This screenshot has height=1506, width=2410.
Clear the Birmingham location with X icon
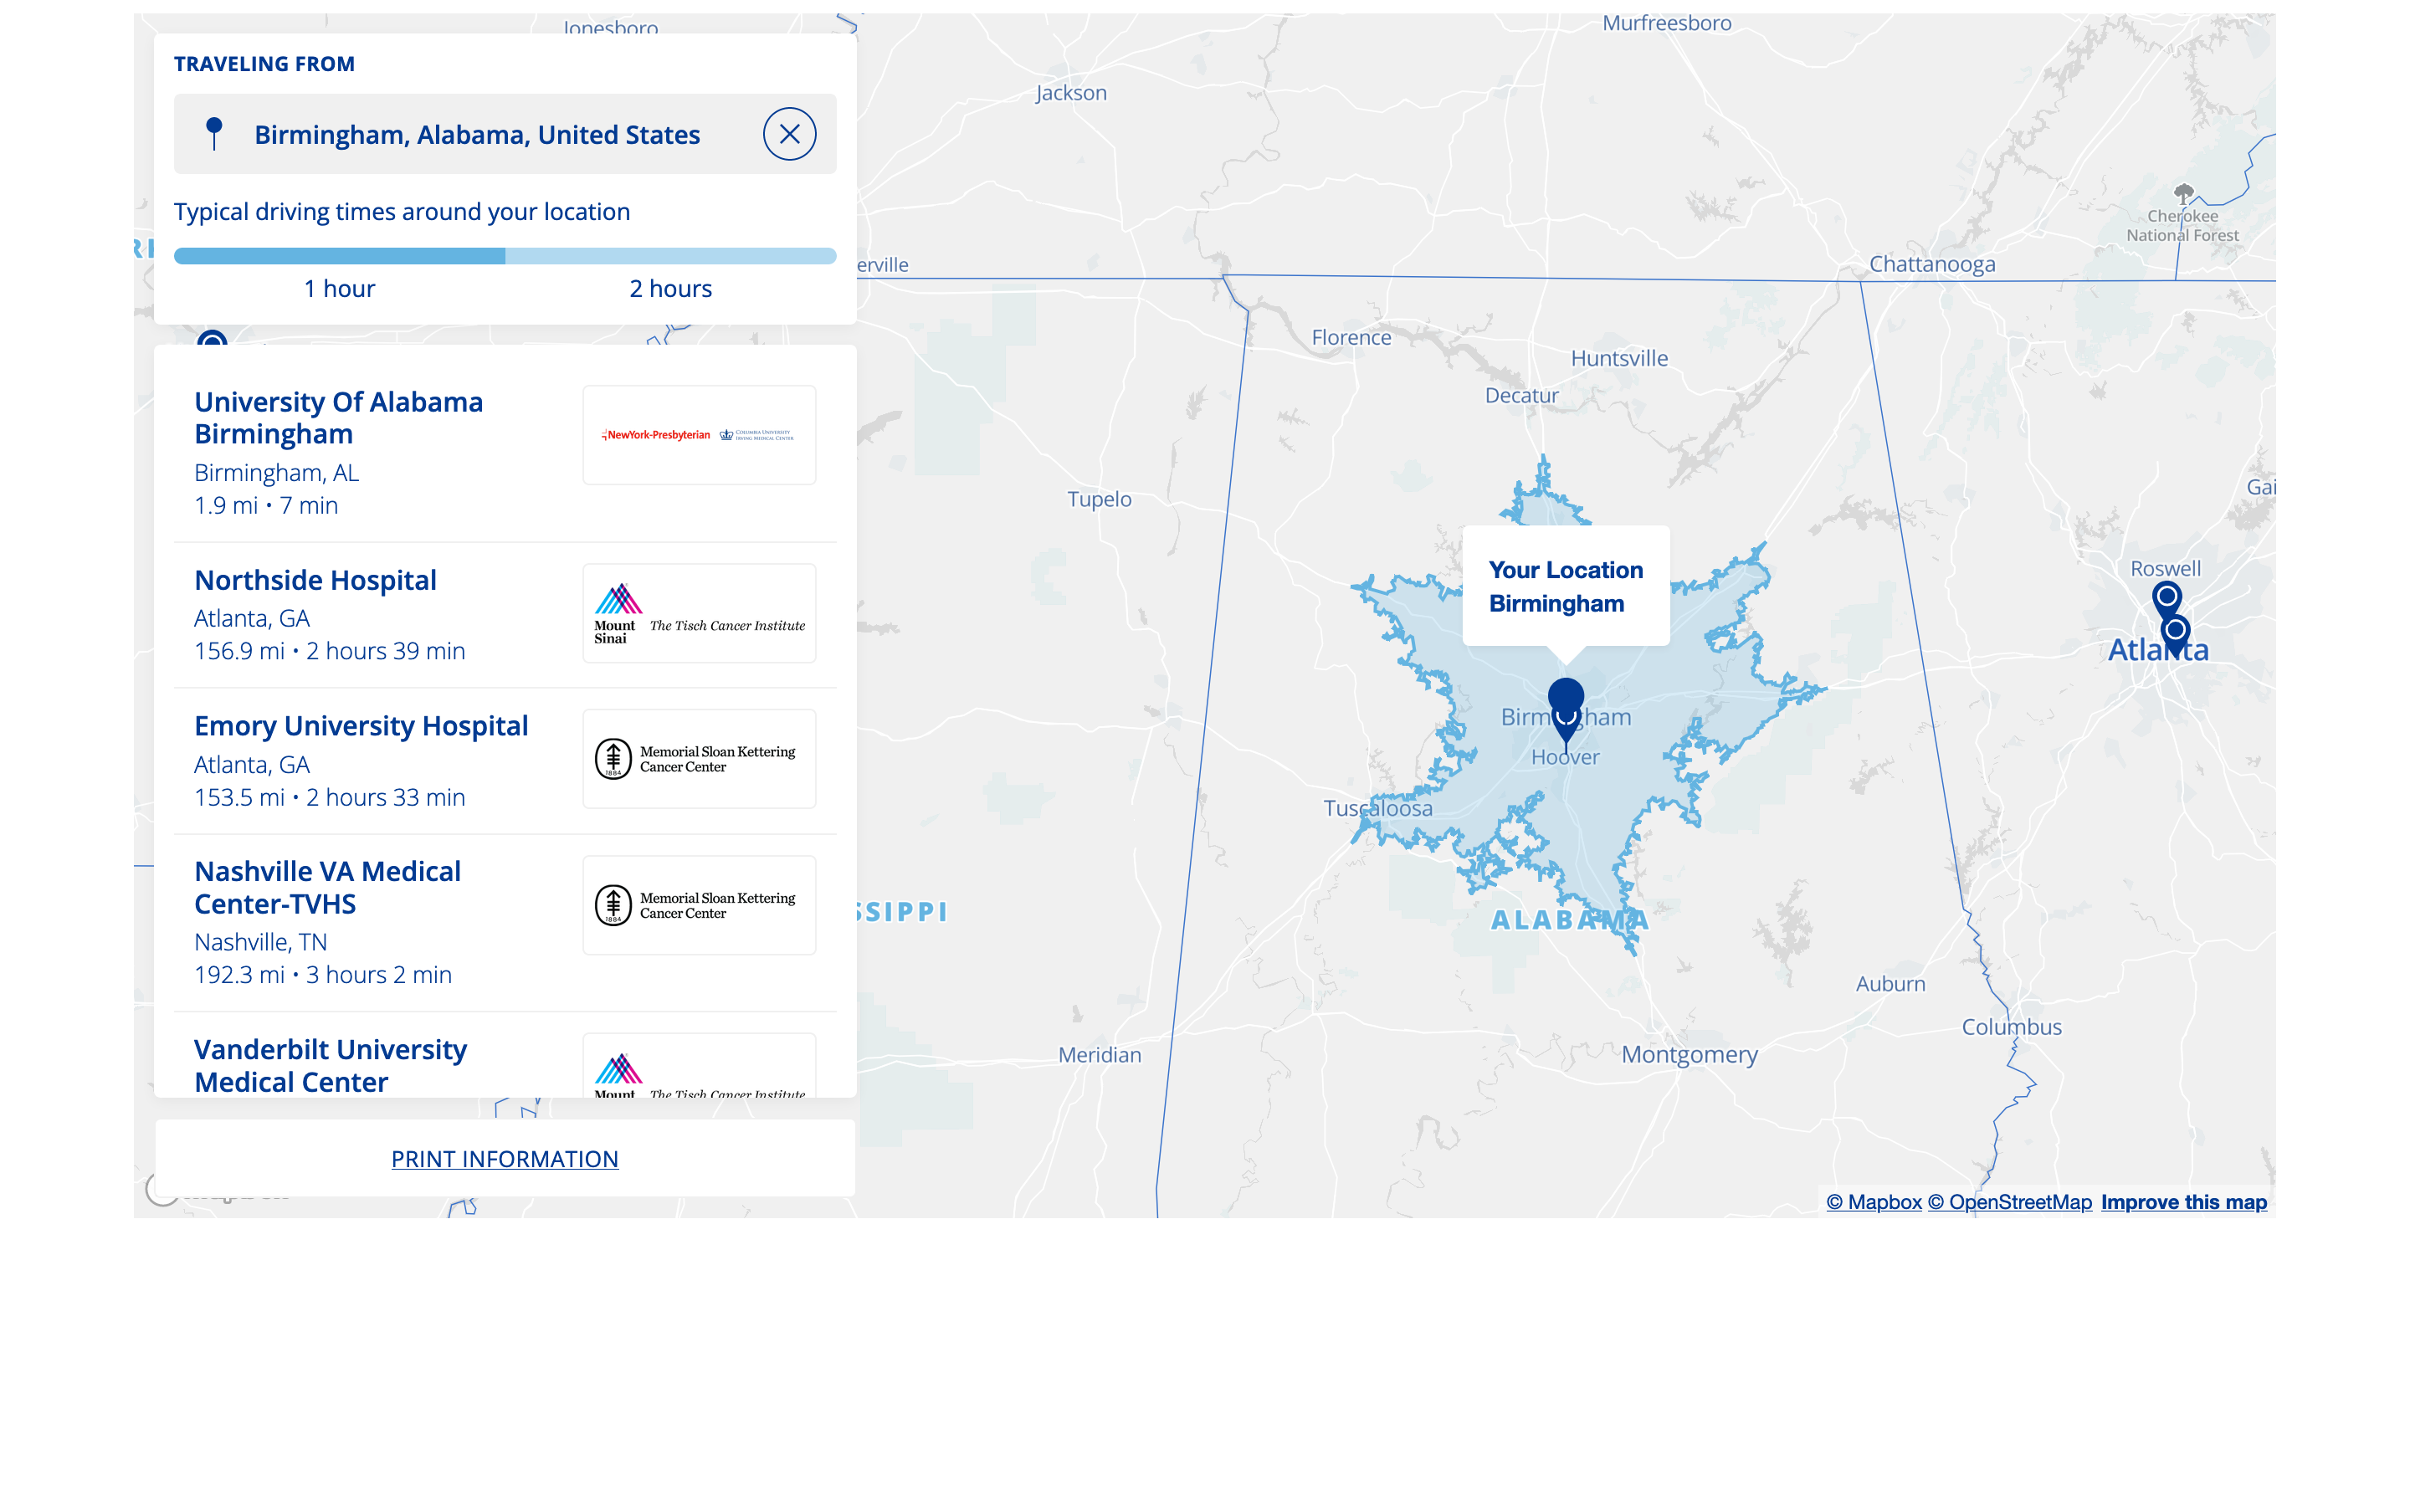[789, 135]
